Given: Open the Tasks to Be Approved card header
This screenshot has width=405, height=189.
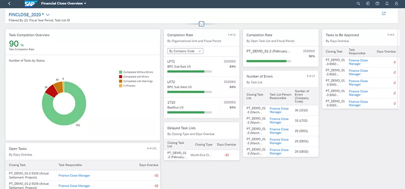Looking at the screenshot, I should point(342,35).
